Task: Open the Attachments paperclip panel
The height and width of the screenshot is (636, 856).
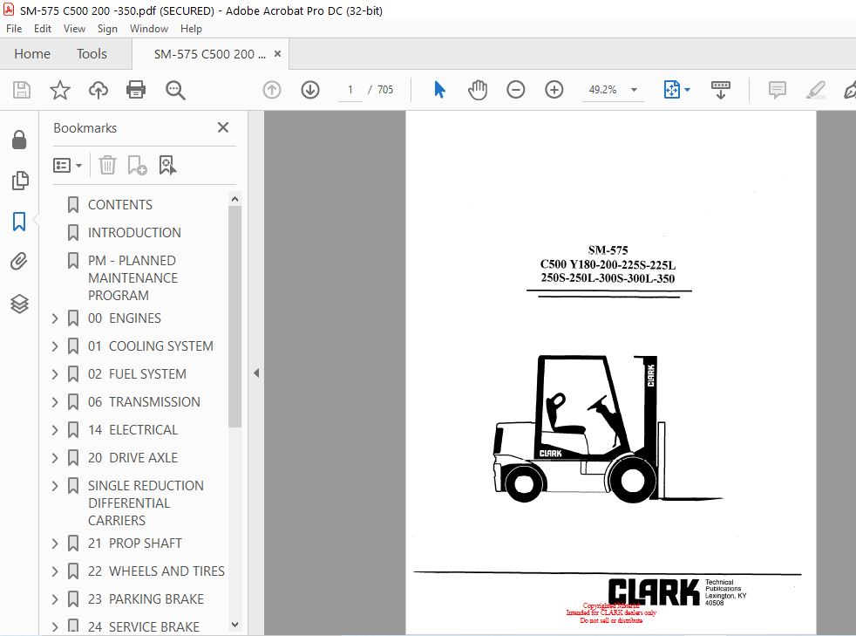Action: (19, 263)
